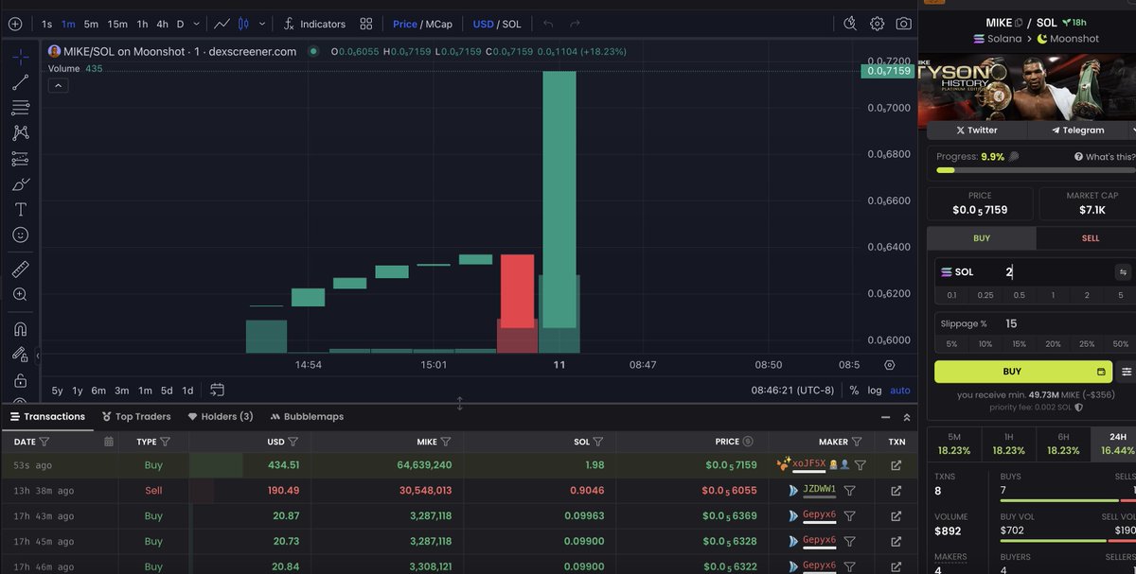Open the Top Traders tab
Image resolution: width=1136 pixels, height=574 pixels.
pyautogui.click(x=136, y=416)
